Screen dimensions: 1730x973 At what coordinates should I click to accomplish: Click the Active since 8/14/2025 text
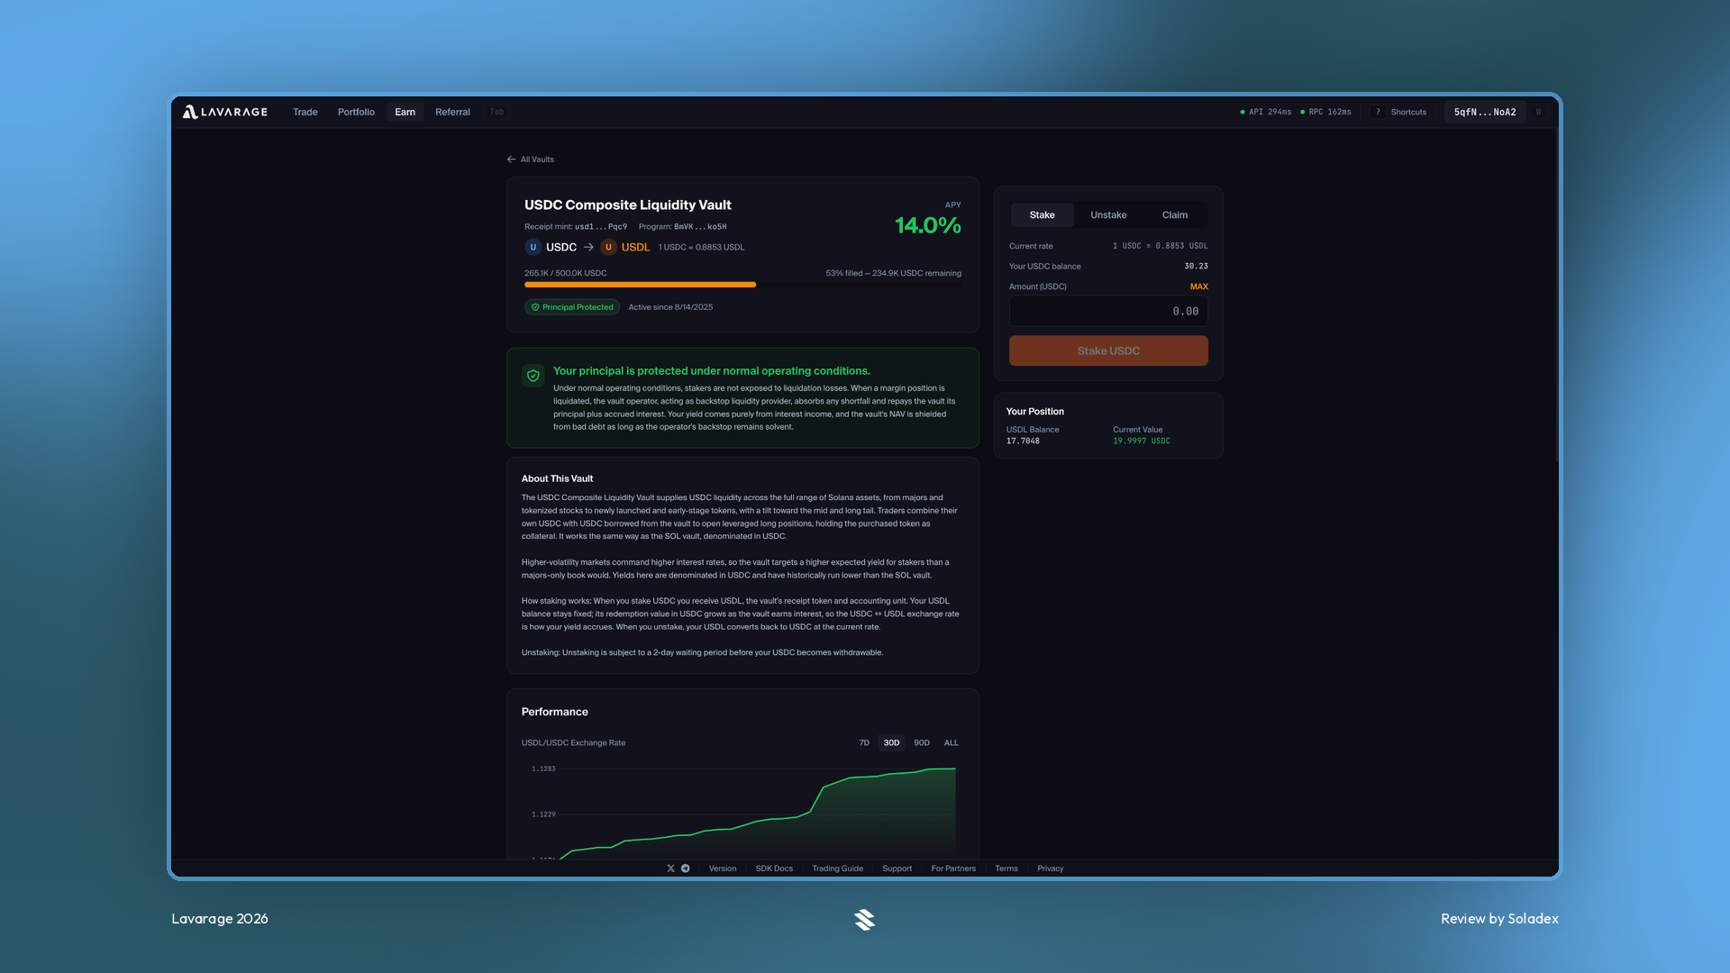point(670,307)
